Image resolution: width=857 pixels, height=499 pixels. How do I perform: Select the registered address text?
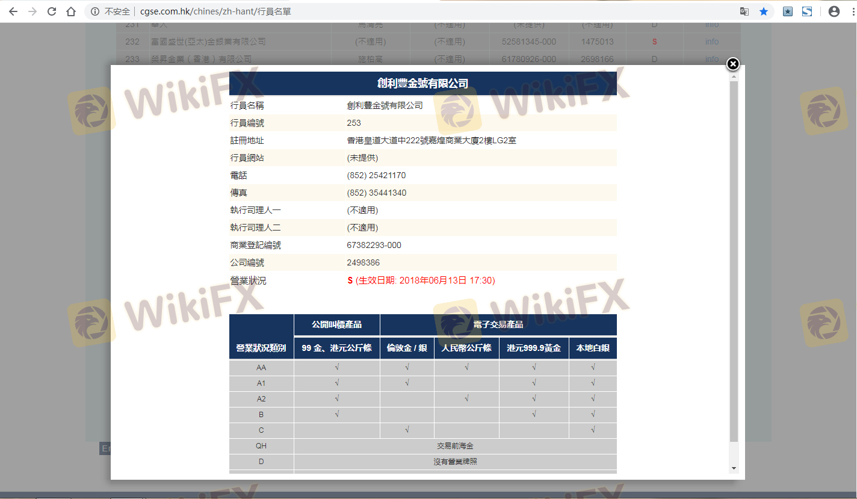[432, 140]
